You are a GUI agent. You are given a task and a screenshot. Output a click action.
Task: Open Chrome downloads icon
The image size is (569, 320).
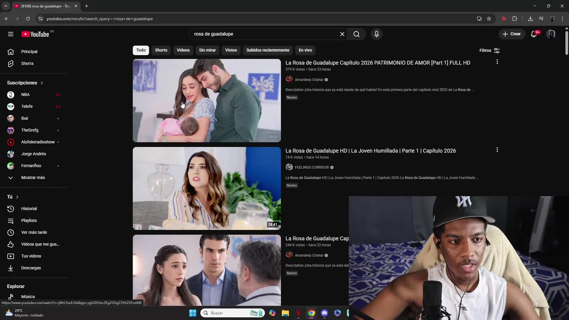[530, 19]
